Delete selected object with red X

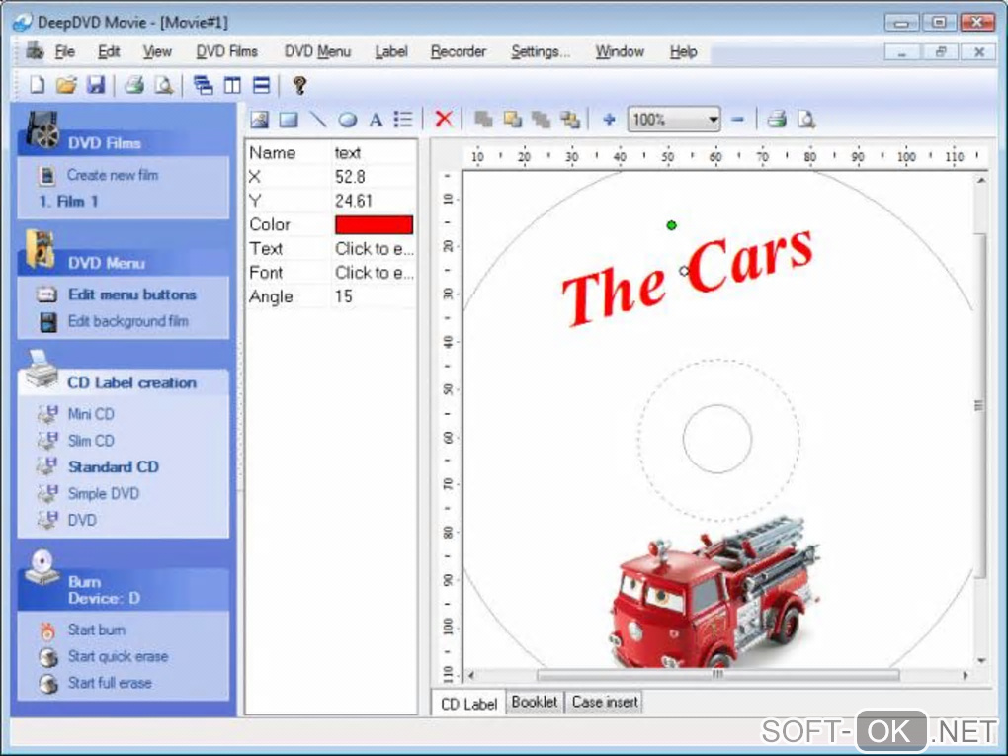pos(444,120)
